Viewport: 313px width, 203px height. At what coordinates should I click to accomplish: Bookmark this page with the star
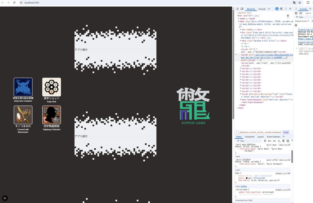pos(300,3)
